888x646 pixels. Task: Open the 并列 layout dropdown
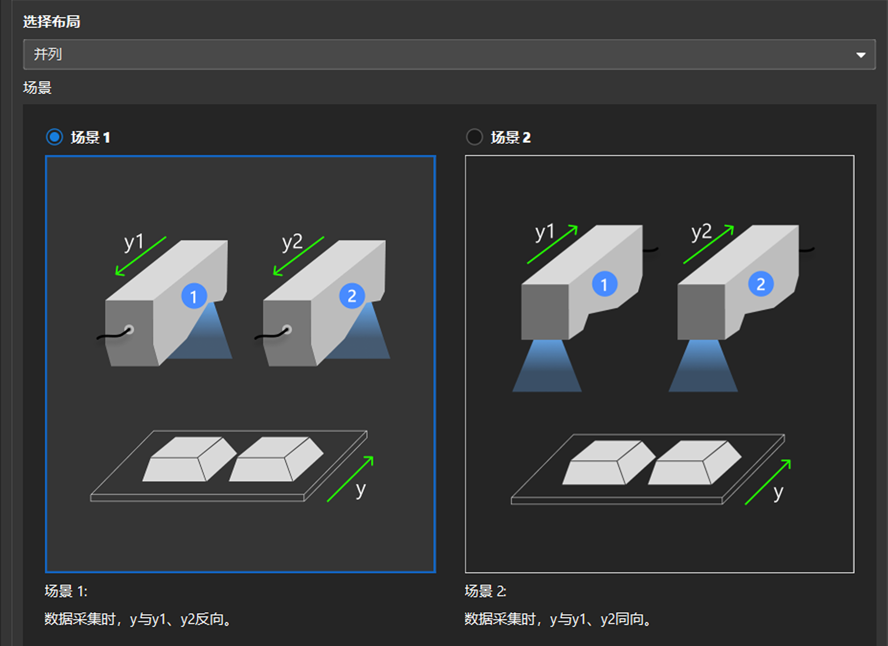coord(449,55)
